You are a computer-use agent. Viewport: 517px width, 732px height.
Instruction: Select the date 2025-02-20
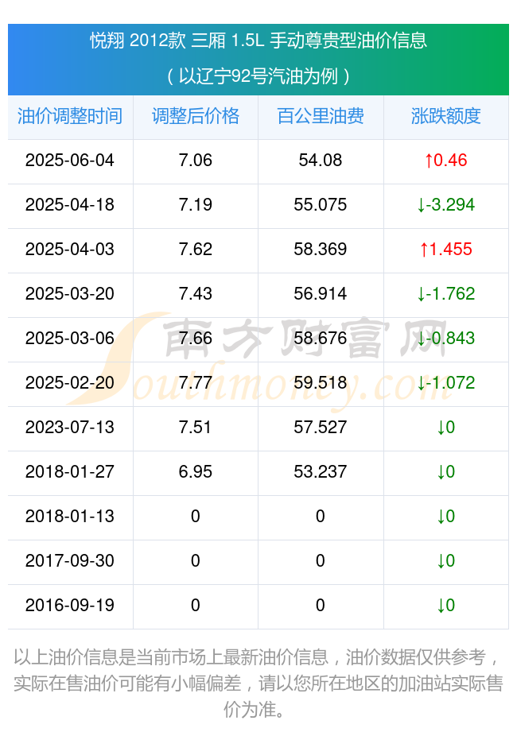click(69, 383)
